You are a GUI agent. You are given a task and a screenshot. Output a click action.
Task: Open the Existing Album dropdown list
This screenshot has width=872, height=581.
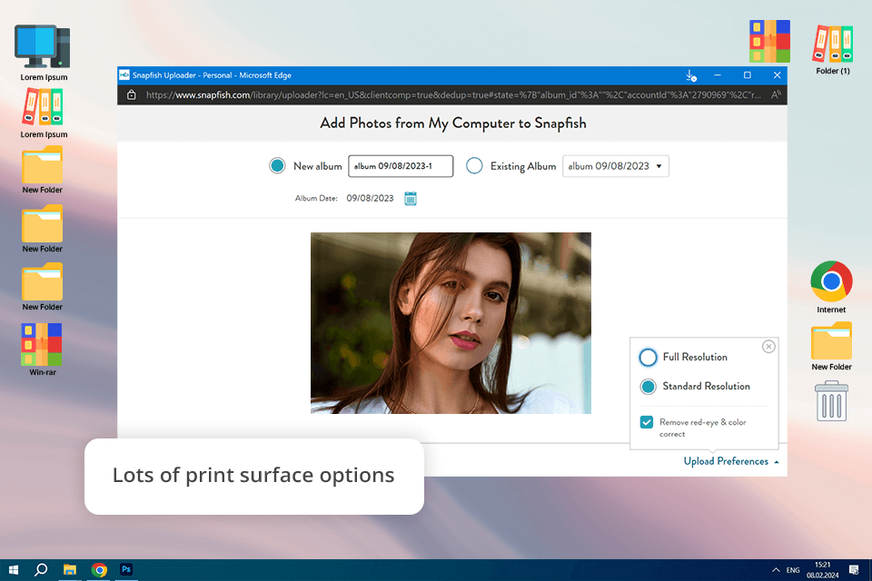616,166
